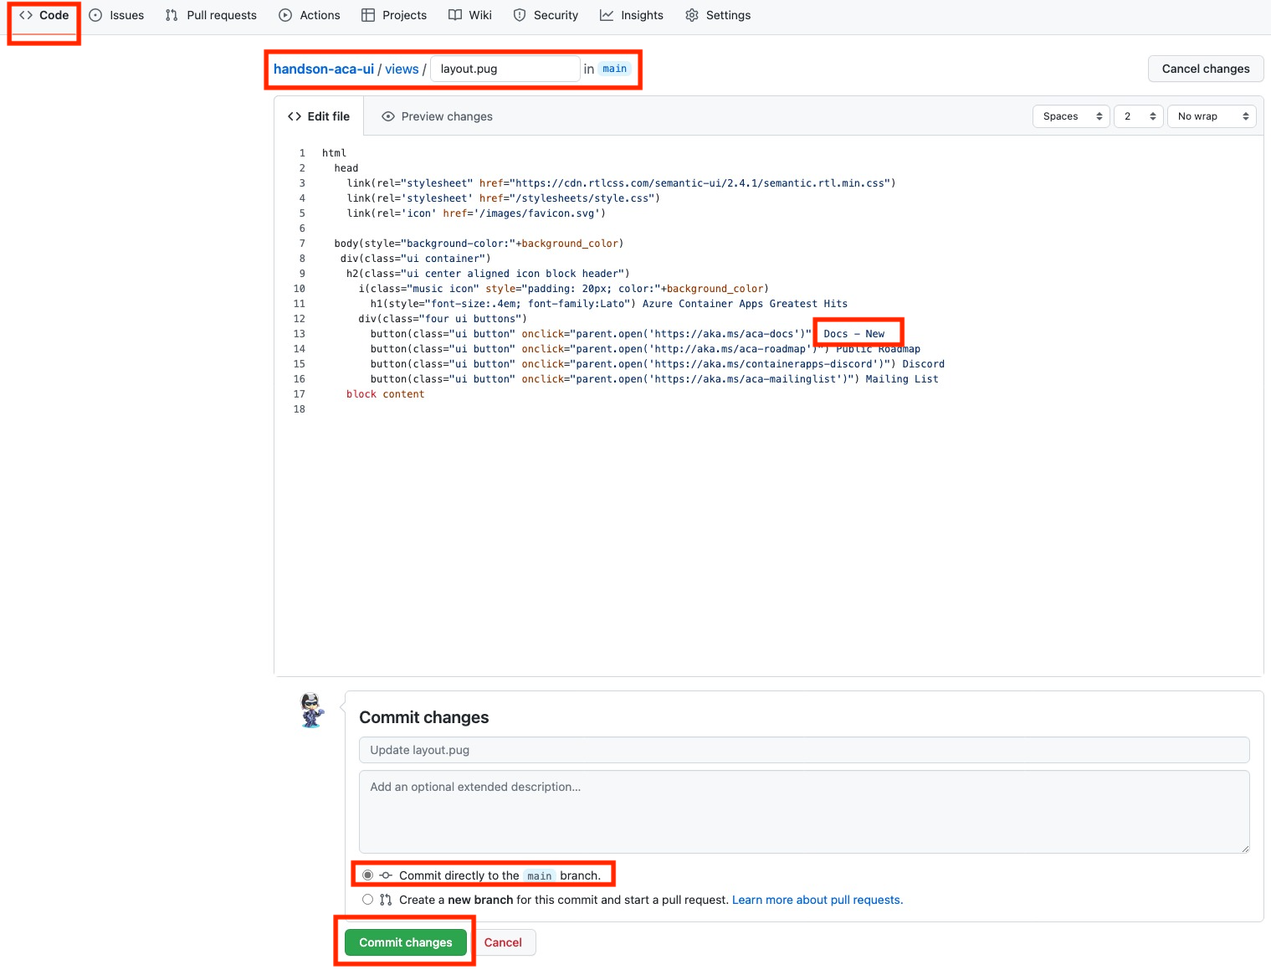The height and width of the screenshot is (970, 1271).
Task: Open the Spaces indent mode dropdown
Action: 1072,116
